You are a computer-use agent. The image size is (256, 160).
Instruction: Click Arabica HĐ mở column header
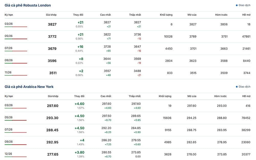tap(246, 96)
